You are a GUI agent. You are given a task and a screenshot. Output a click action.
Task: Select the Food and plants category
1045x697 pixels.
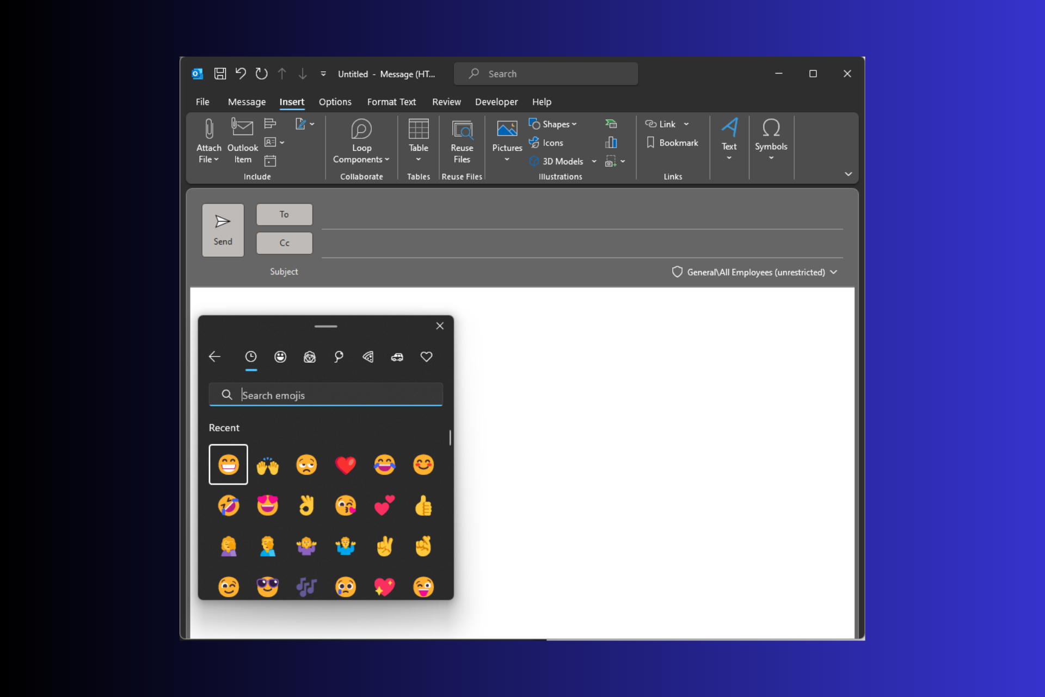368,357
